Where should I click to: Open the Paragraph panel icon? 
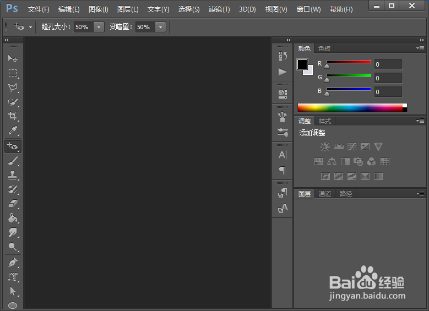point(283,171)
